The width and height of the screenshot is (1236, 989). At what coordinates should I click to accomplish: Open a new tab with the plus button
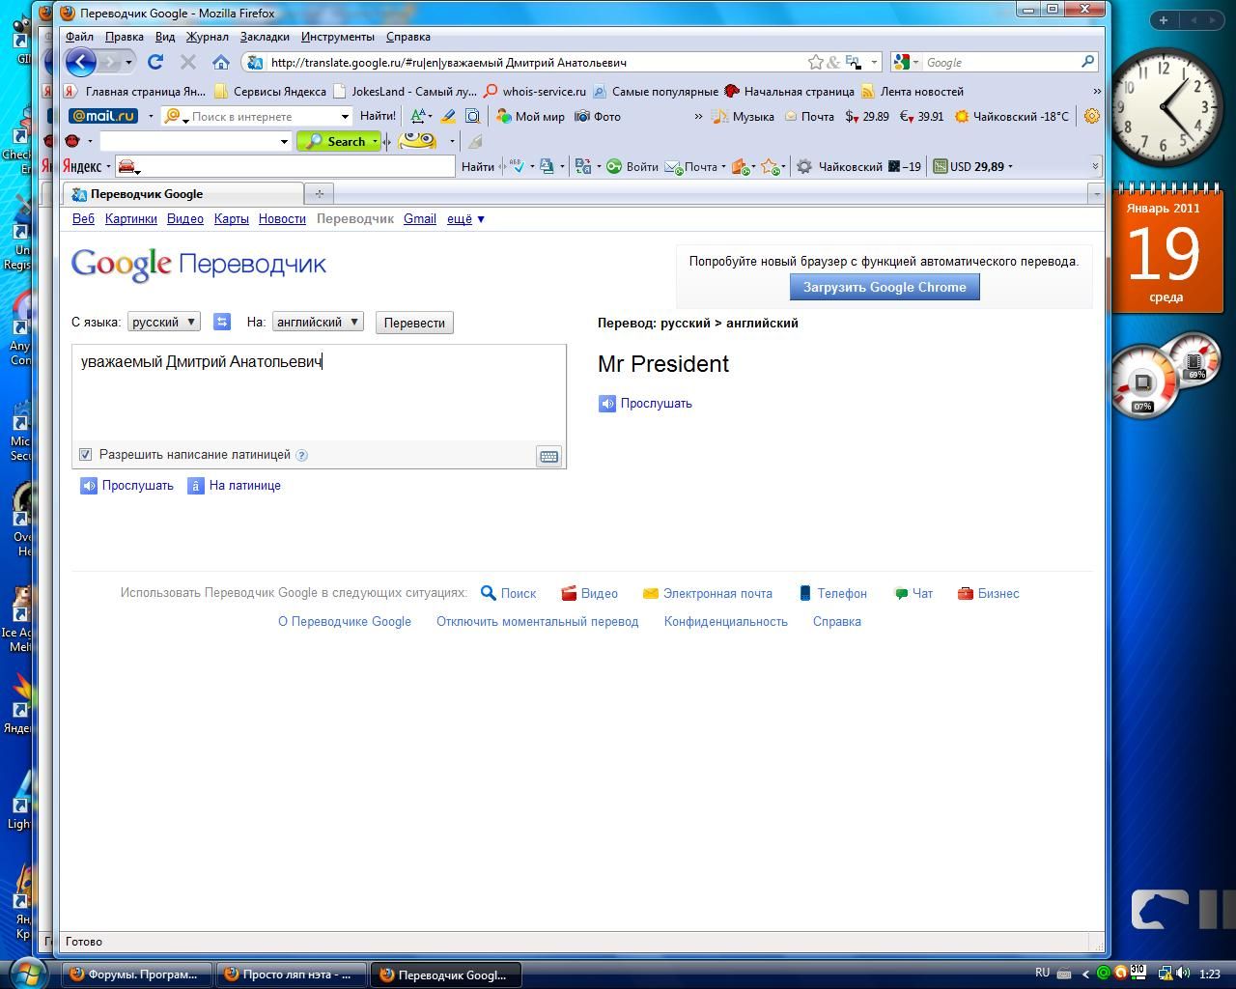(320, 194)
